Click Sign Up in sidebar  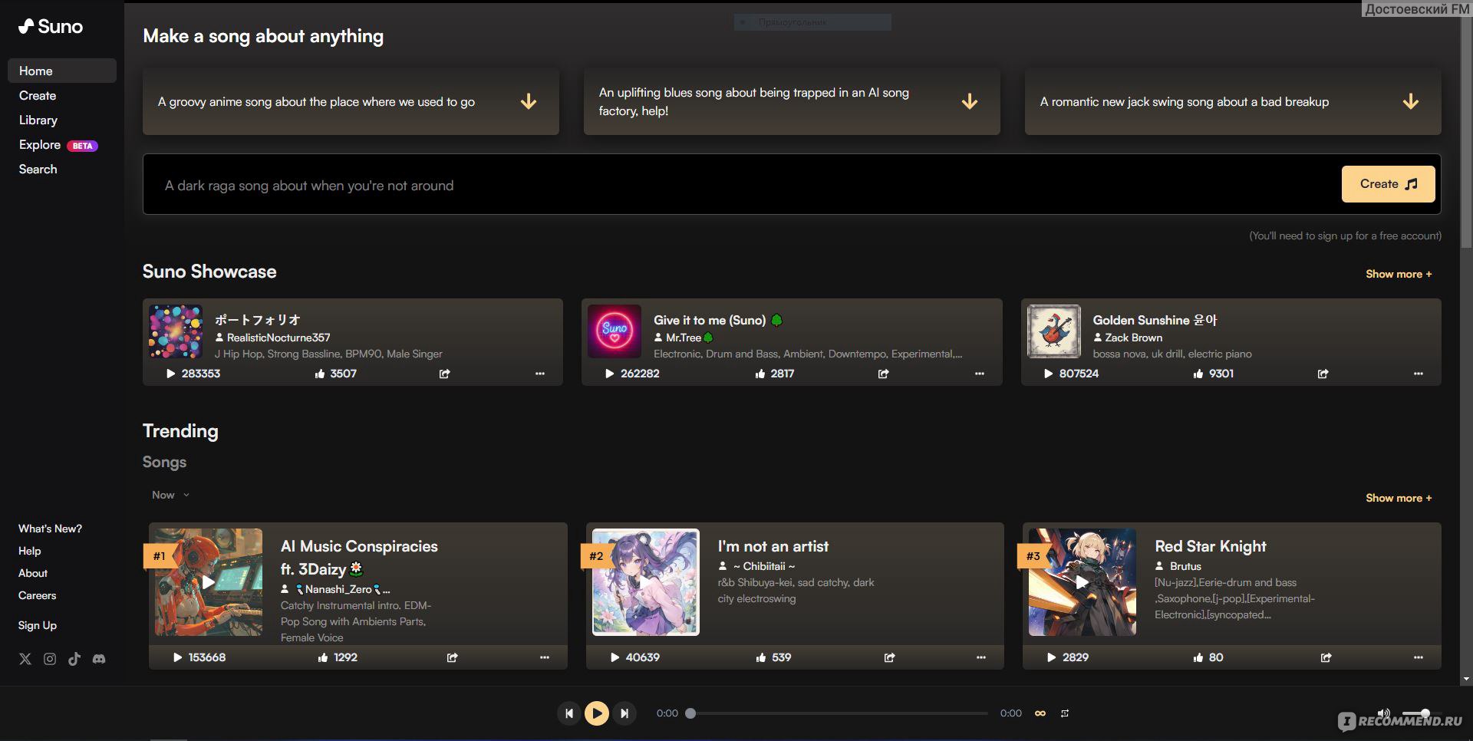coord(38,625)
